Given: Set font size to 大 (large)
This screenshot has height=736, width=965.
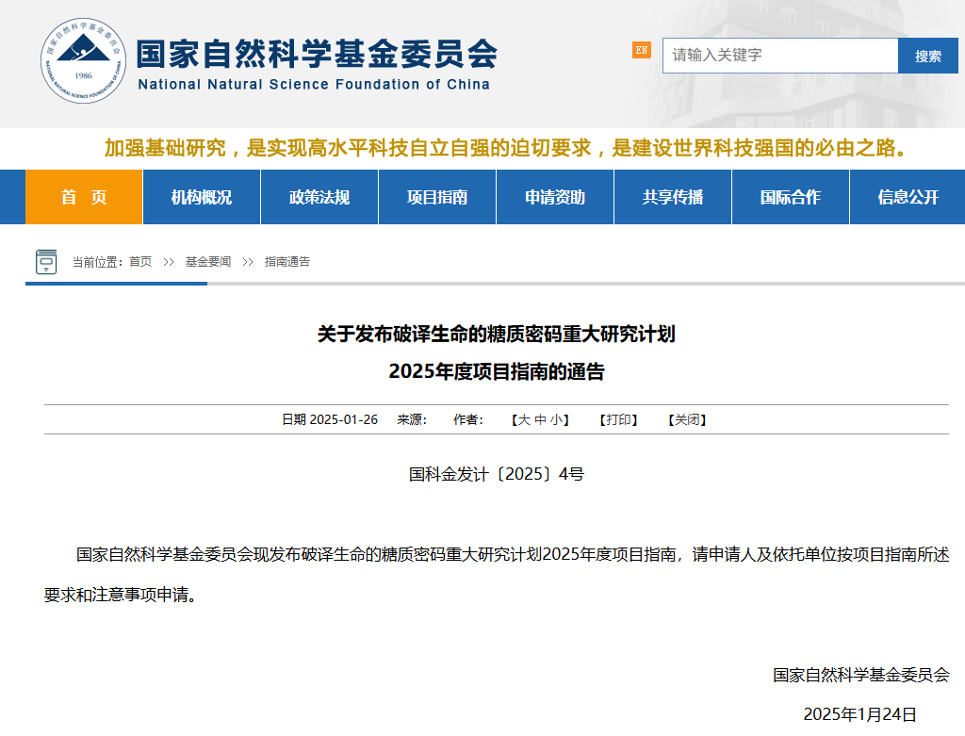Looking at the screenshot, I should (x=524, y=419).
